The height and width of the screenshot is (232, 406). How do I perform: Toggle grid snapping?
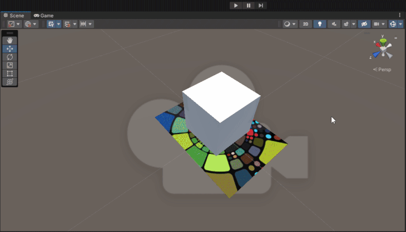(67, 24)
